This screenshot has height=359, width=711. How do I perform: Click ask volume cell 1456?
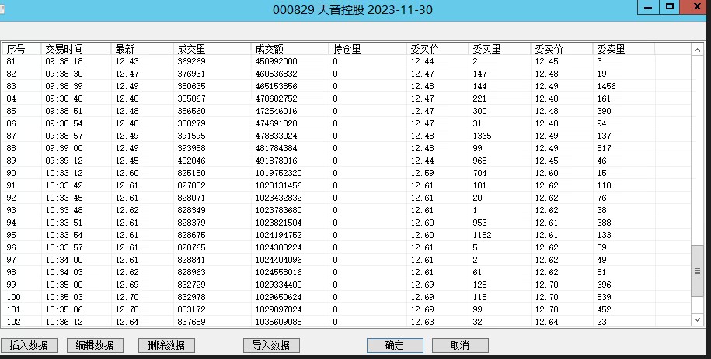coord(606,86)
